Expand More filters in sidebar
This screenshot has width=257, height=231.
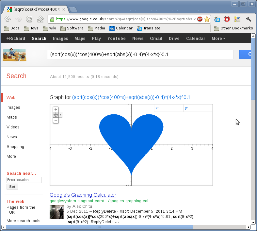coord(11,157)
